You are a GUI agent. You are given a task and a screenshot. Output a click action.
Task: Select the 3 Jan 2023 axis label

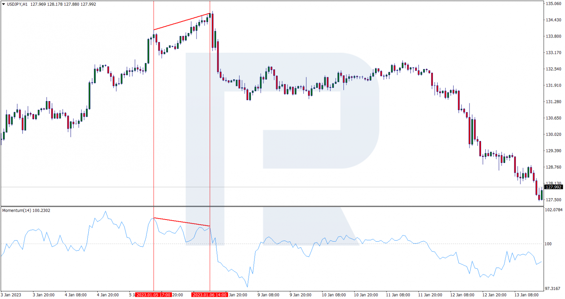[12, 295]
